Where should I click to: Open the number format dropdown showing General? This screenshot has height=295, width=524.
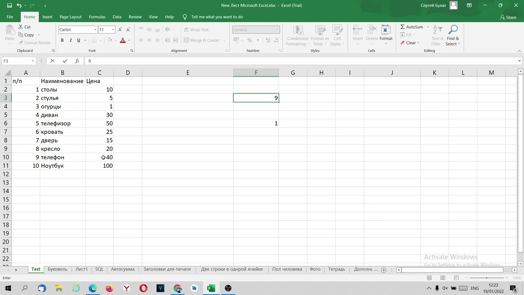coord(277,29)
